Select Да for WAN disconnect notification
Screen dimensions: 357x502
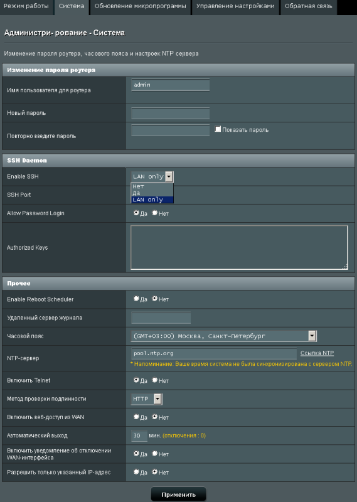(136, 454)
